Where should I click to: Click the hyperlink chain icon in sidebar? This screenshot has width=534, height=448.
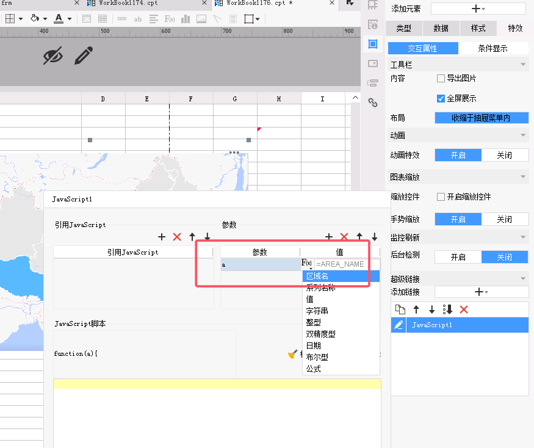372,103
